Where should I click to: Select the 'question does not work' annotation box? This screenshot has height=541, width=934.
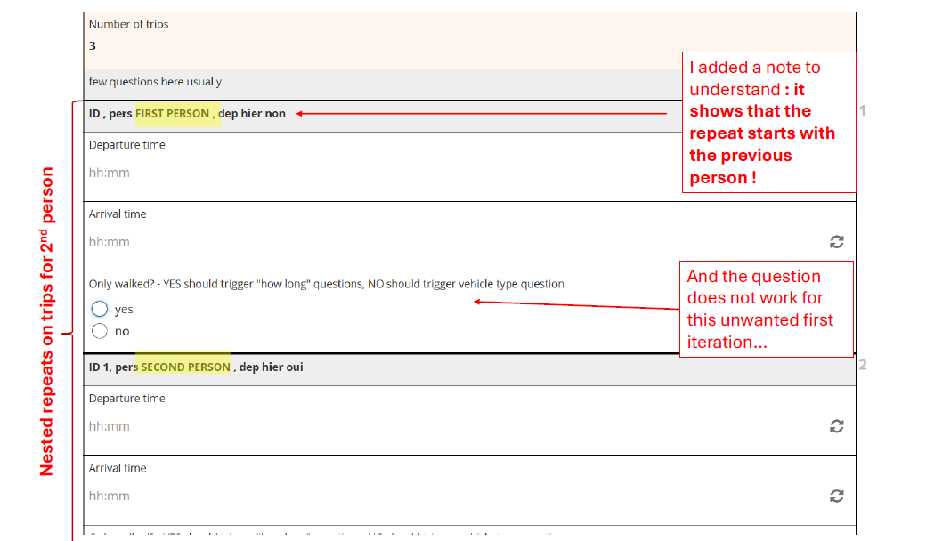(x=766, y=309)
